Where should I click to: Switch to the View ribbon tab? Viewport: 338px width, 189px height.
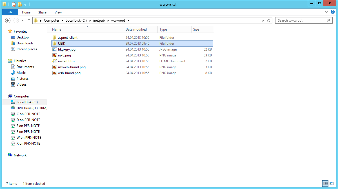(58, 12)
